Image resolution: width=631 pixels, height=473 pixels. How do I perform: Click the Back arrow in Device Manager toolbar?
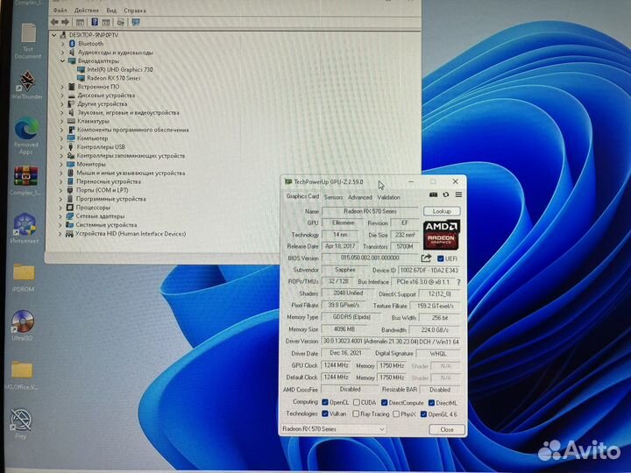tap(54, 22)
